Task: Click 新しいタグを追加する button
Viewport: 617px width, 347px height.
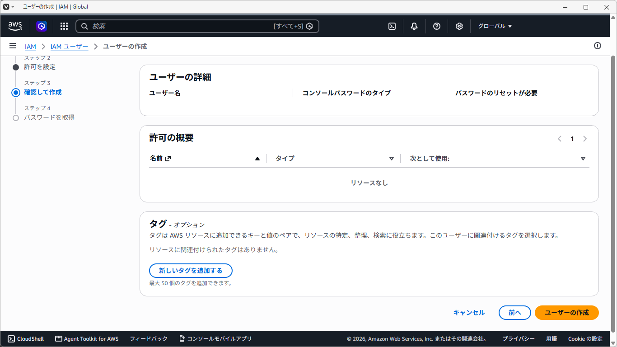Action: click(191, 271)
